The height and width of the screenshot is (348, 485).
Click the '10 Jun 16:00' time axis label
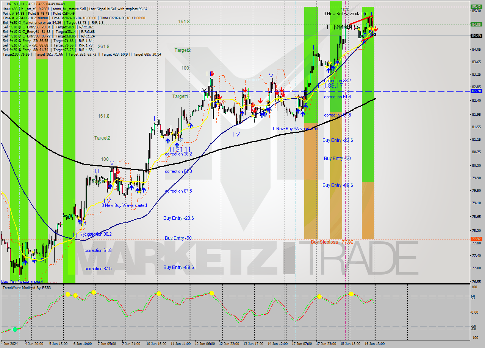point(156,344)
